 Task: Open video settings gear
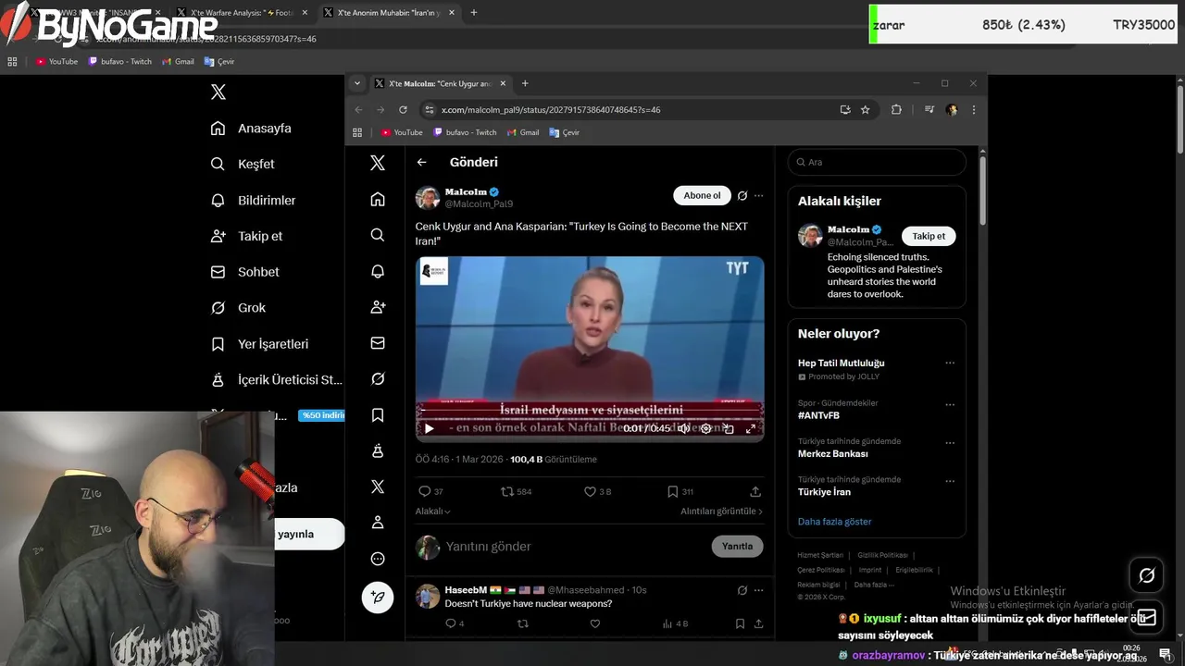705,428
